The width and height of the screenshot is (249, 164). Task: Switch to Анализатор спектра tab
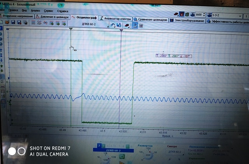(x=116, y=19)
